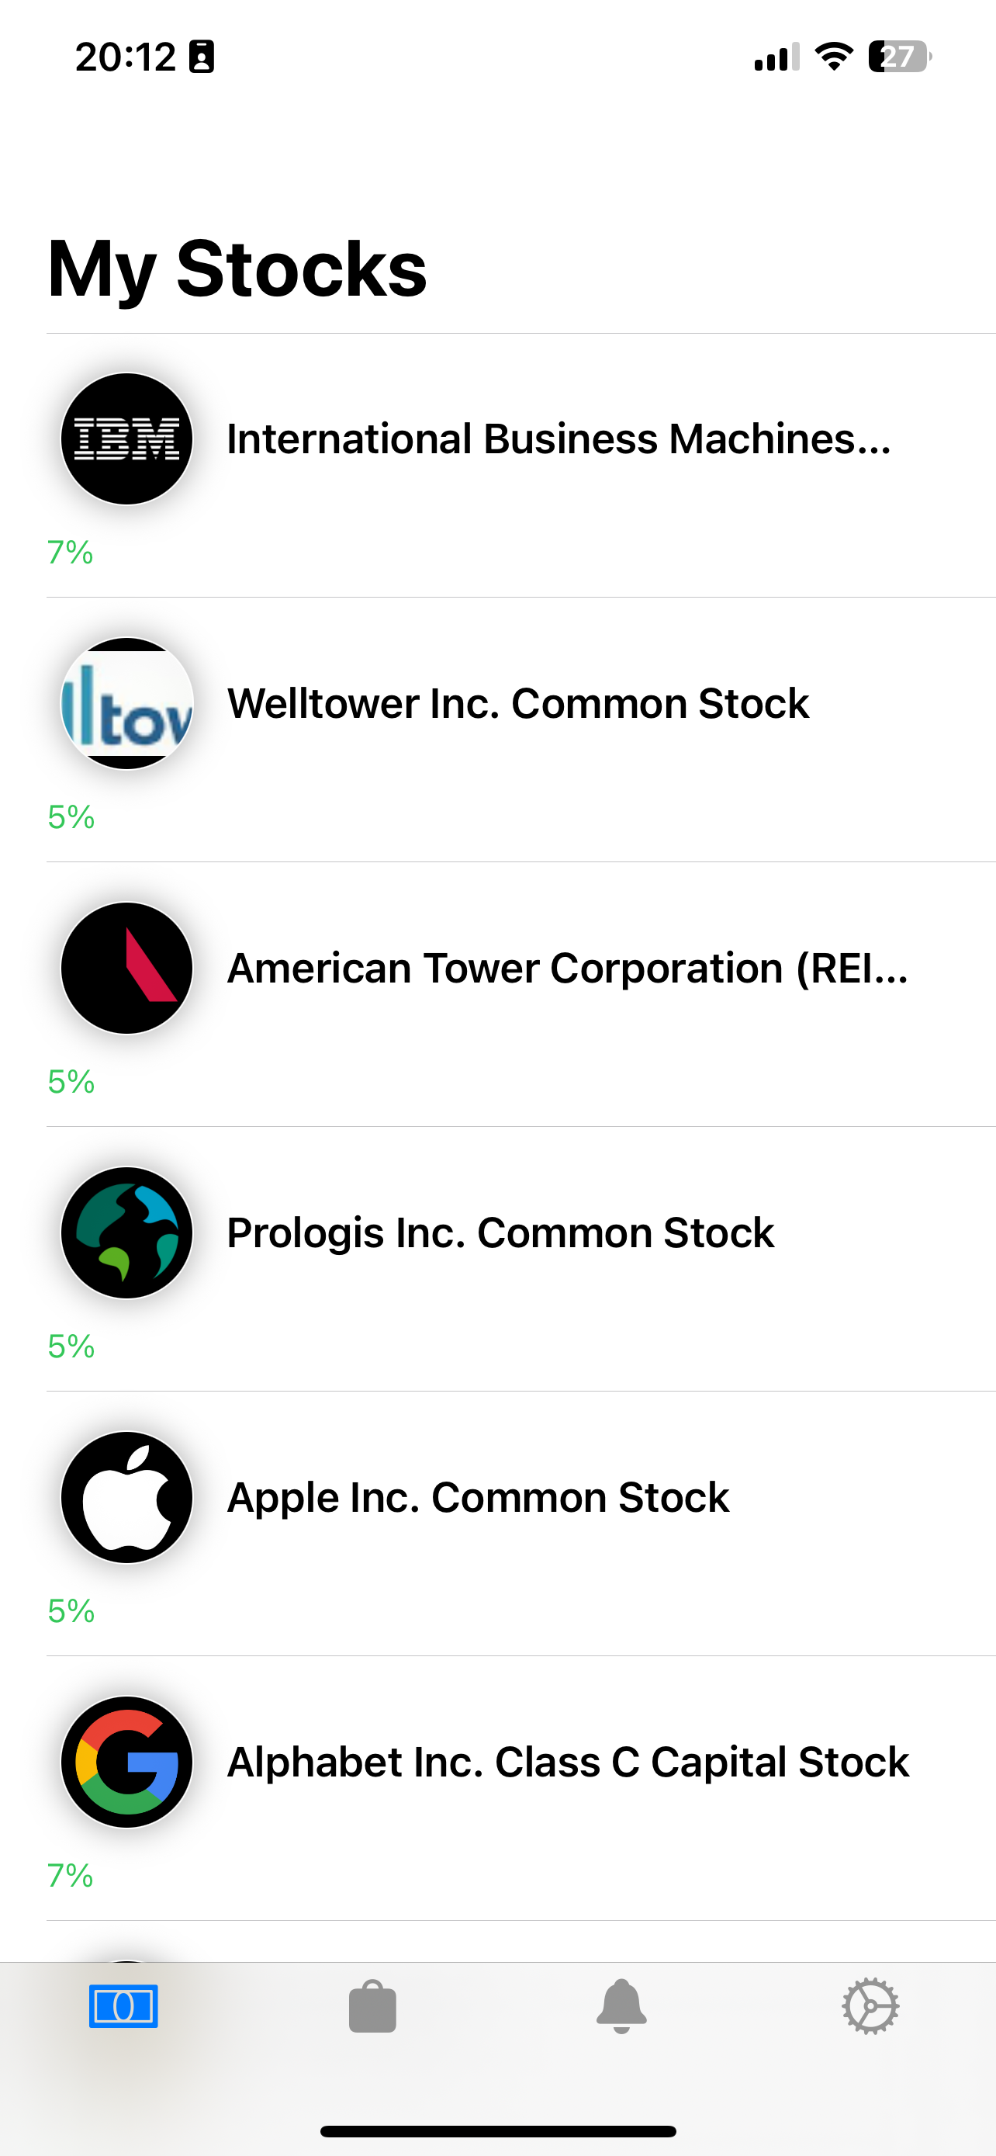Open Prologis Inc. Common Stock details

coord(500,1233)
